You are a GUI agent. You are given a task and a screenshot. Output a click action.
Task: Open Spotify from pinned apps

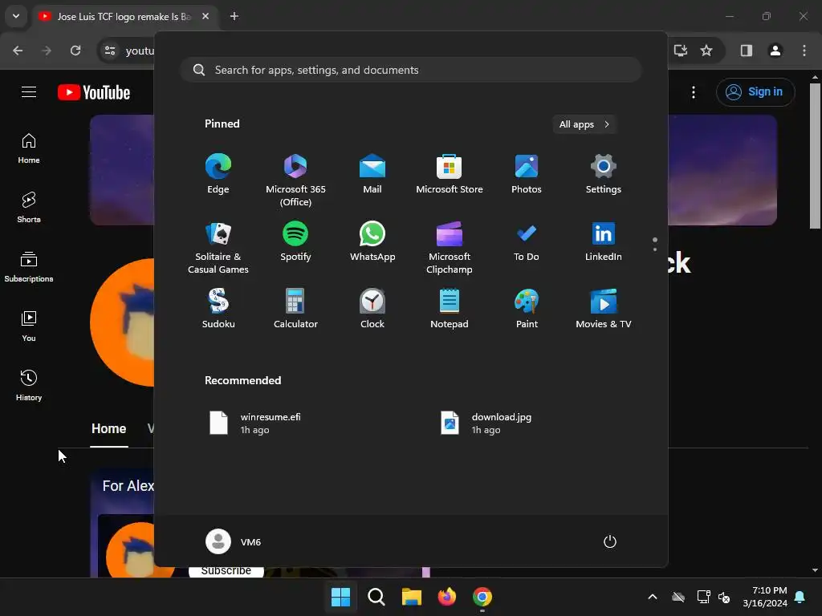click(295, 241)
